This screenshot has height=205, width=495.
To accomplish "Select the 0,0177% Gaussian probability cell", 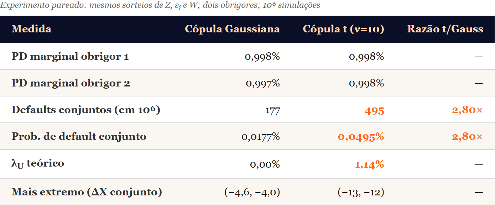I will click(261, 137).
